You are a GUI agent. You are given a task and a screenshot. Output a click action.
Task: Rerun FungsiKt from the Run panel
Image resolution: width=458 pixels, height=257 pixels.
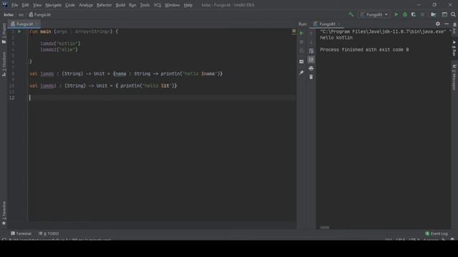[x=301, y=34]
